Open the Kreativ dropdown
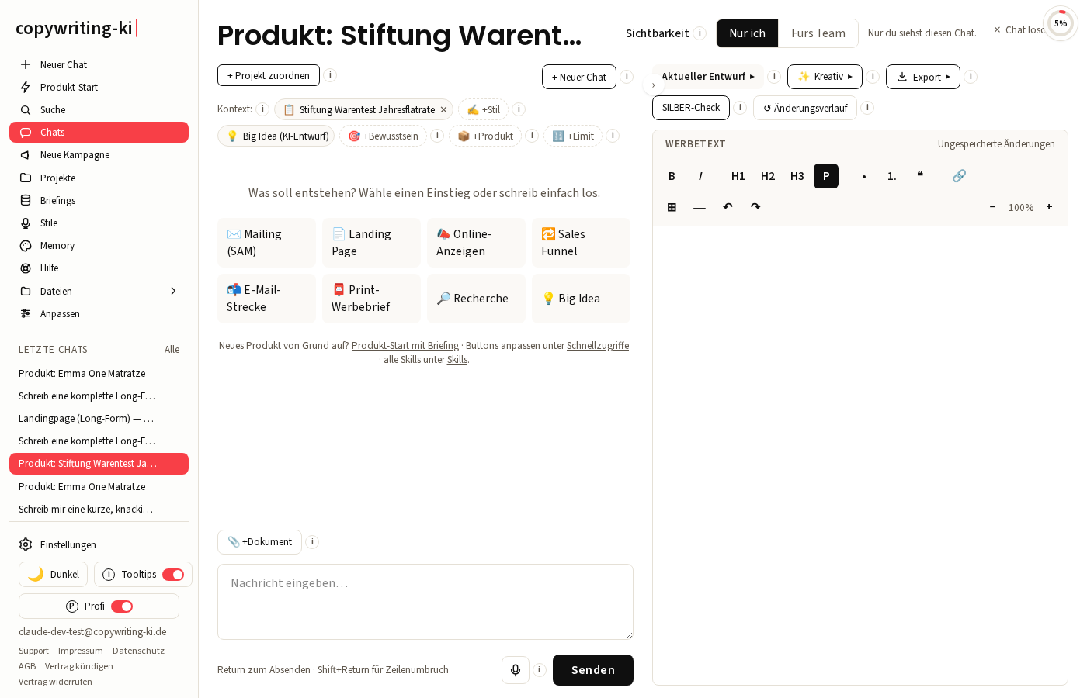This screenshot has width=1087, height=698. click(x=825, y=77)
